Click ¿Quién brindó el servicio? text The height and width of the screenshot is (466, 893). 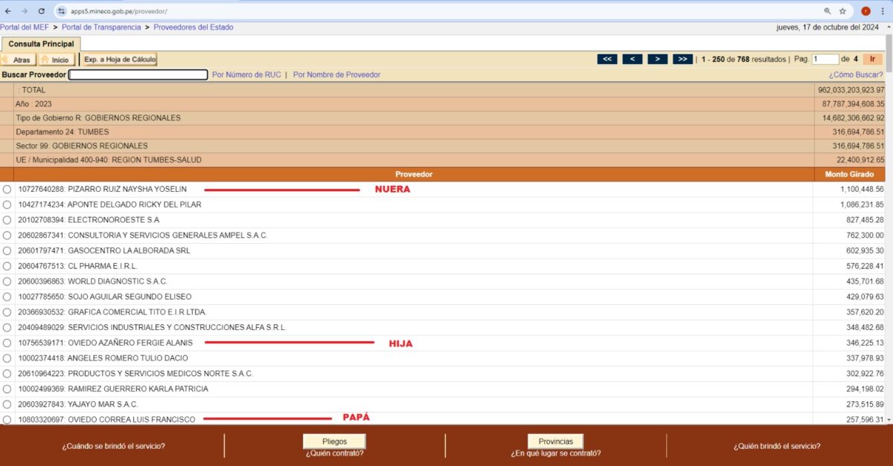pos(777,446)
